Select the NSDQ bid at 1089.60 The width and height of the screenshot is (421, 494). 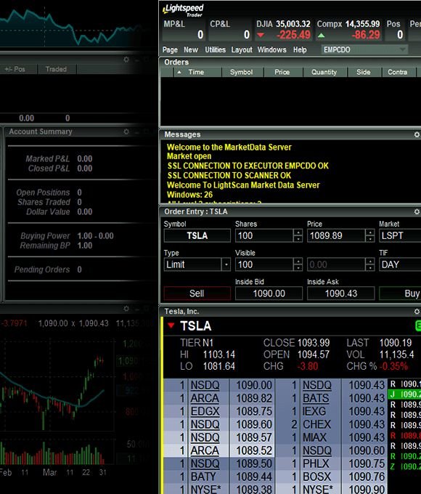[x=219, y=425]
